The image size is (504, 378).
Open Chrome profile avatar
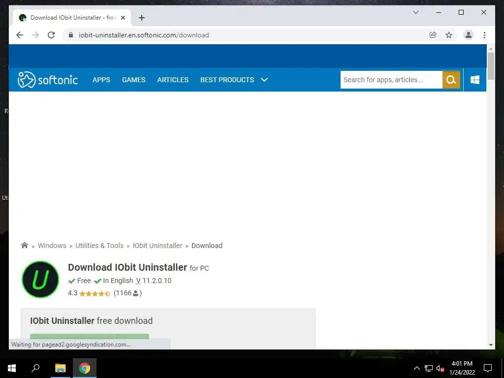click(x=469, y=35)
